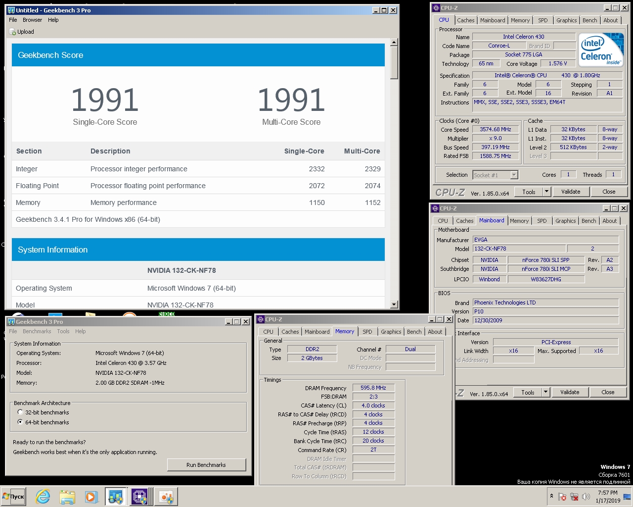Click the motherboard model 132-CK-NF78 field
This screenshot has width=633, height=507.
click(x=519, y=249)
